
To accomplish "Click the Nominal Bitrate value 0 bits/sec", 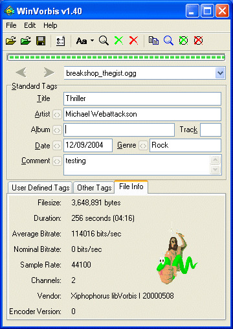I will (x=87, y=249).
